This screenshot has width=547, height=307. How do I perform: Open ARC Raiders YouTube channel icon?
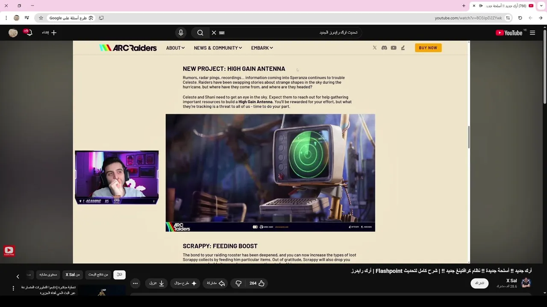[394, 48]
